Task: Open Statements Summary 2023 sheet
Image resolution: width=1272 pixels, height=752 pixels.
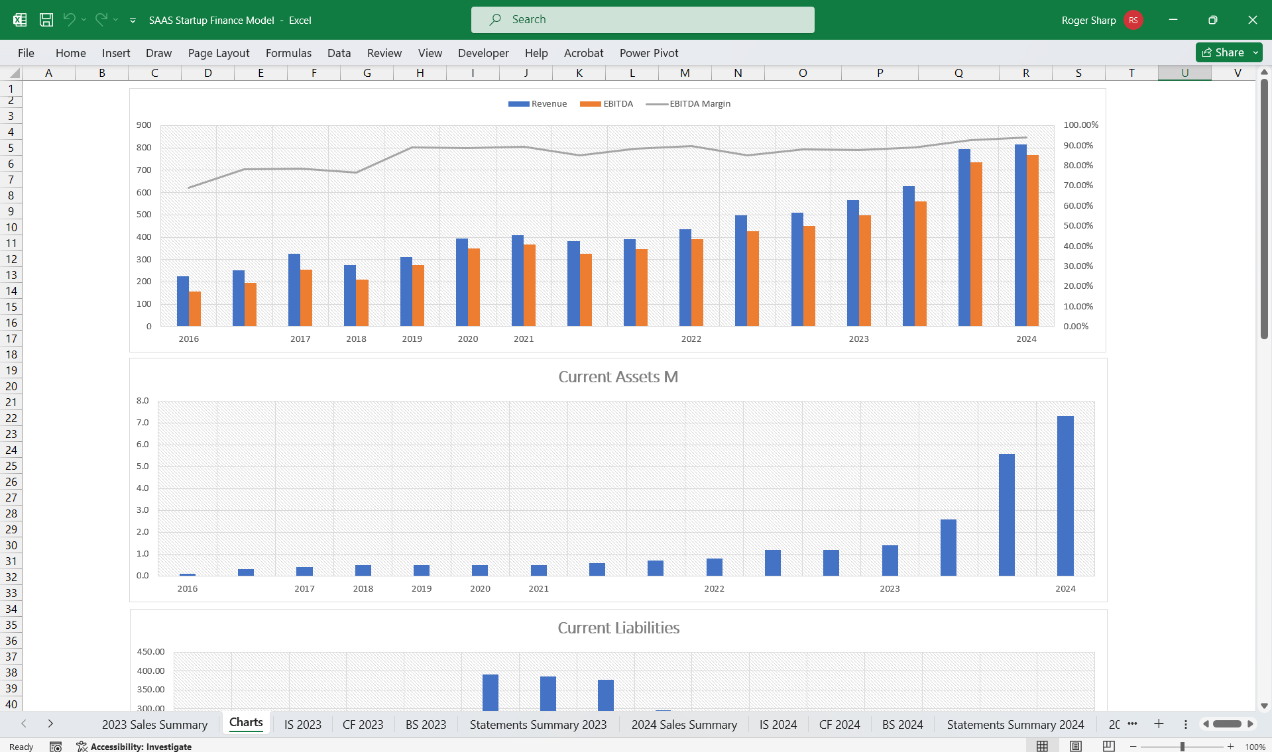Action: coord(538,725)
